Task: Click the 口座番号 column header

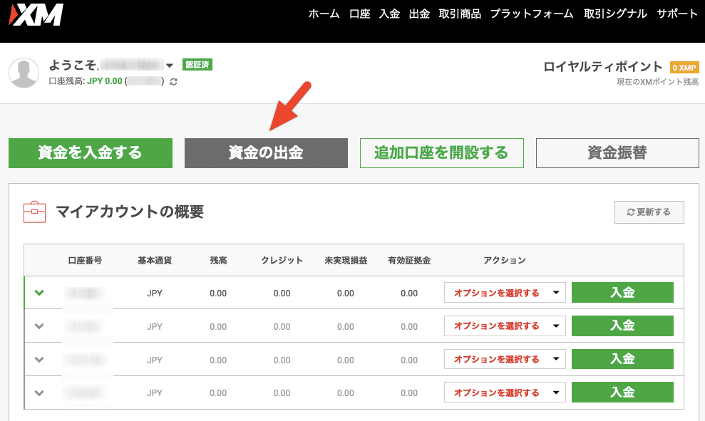Action: (85, 261)
